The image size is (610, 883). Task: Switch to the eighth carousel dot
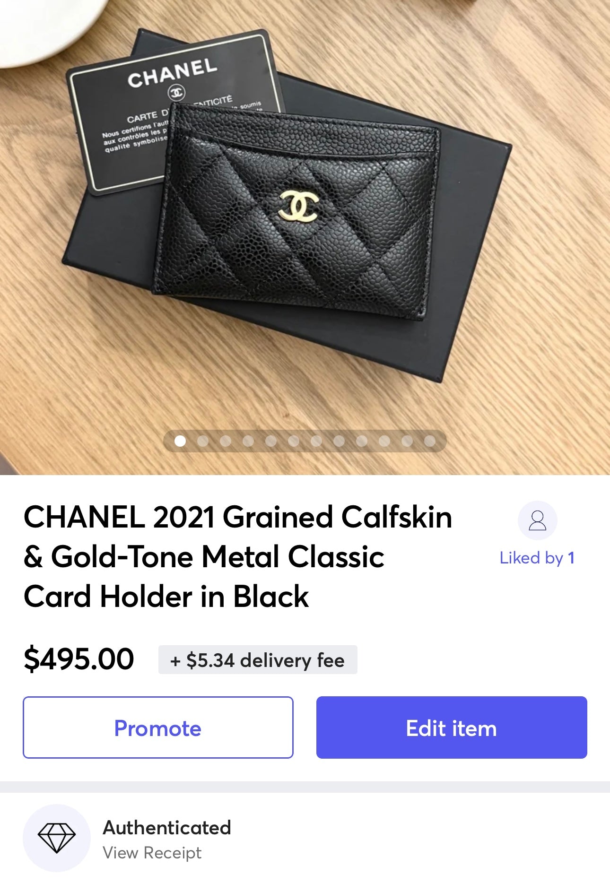[x=339, y=441]
